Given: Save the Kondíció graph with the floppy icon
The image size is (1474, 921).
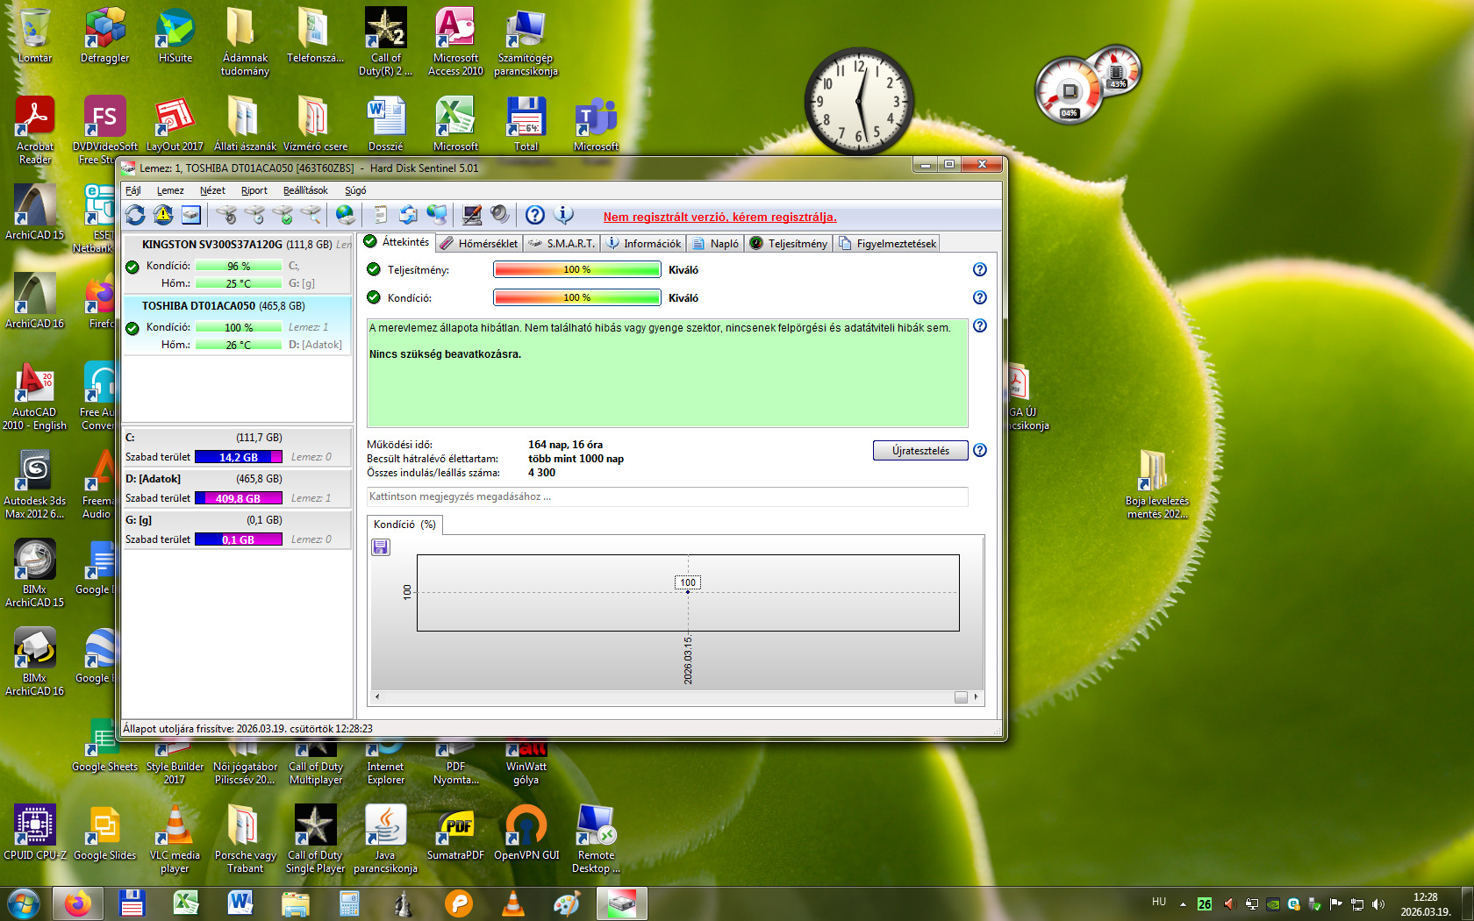Looking at the screenshot, I should 381,547.
